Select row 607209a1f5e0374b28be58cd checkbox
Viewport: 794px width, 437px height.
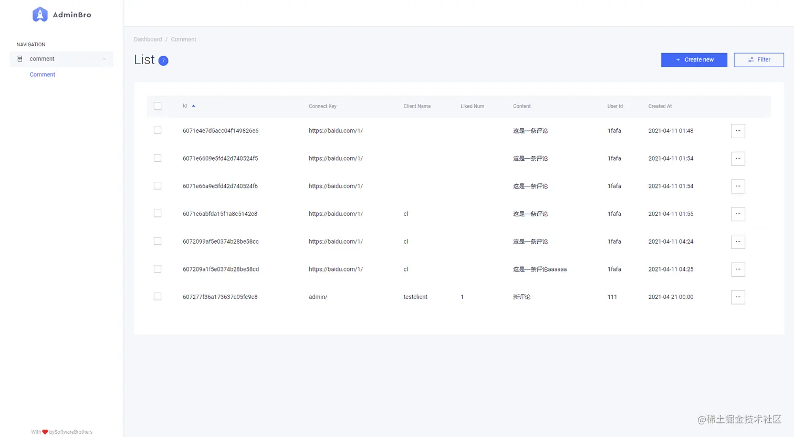(158, 269)
